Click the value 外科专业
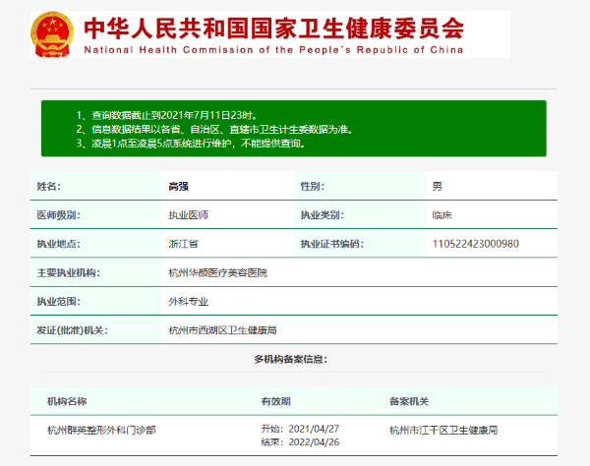The width and height of the screenshot is (590, 466). coord(188,302)
